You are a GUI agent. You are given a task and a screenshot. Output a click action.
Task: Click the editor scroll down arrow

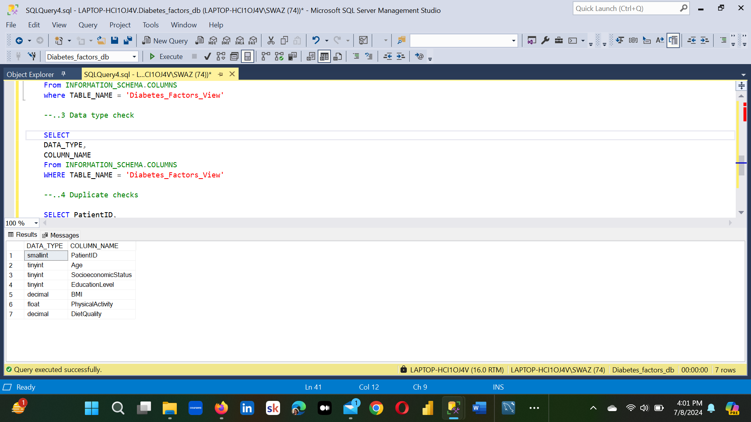(x=741, y=213)
